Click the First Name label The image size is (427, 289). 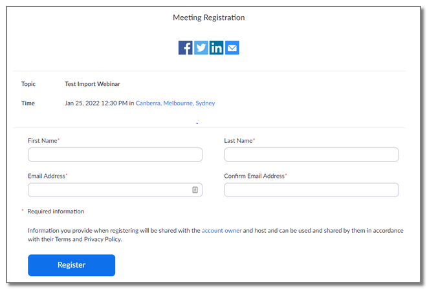click(43, 140)
